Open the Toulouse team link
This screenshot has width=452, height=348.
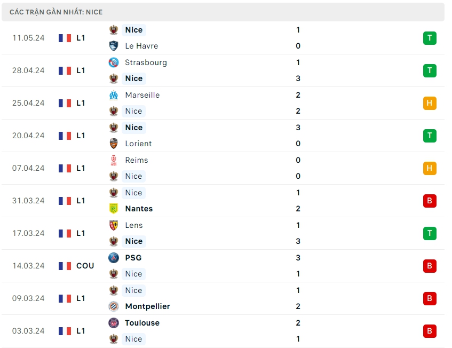142,323
